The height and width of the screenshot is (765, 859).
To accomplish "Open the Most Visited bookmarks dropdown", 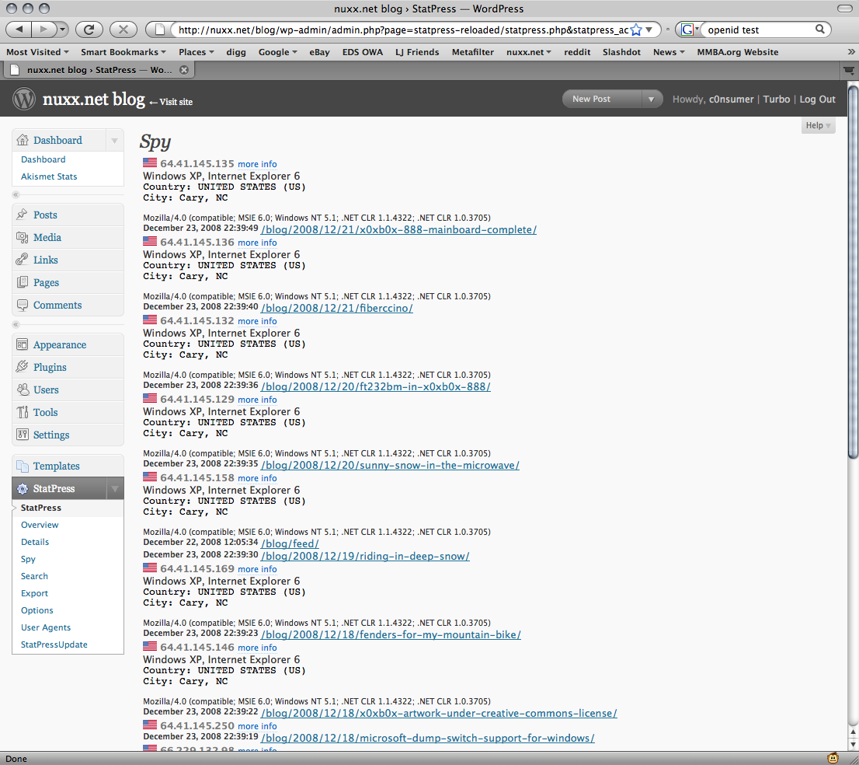I will 37,52.
